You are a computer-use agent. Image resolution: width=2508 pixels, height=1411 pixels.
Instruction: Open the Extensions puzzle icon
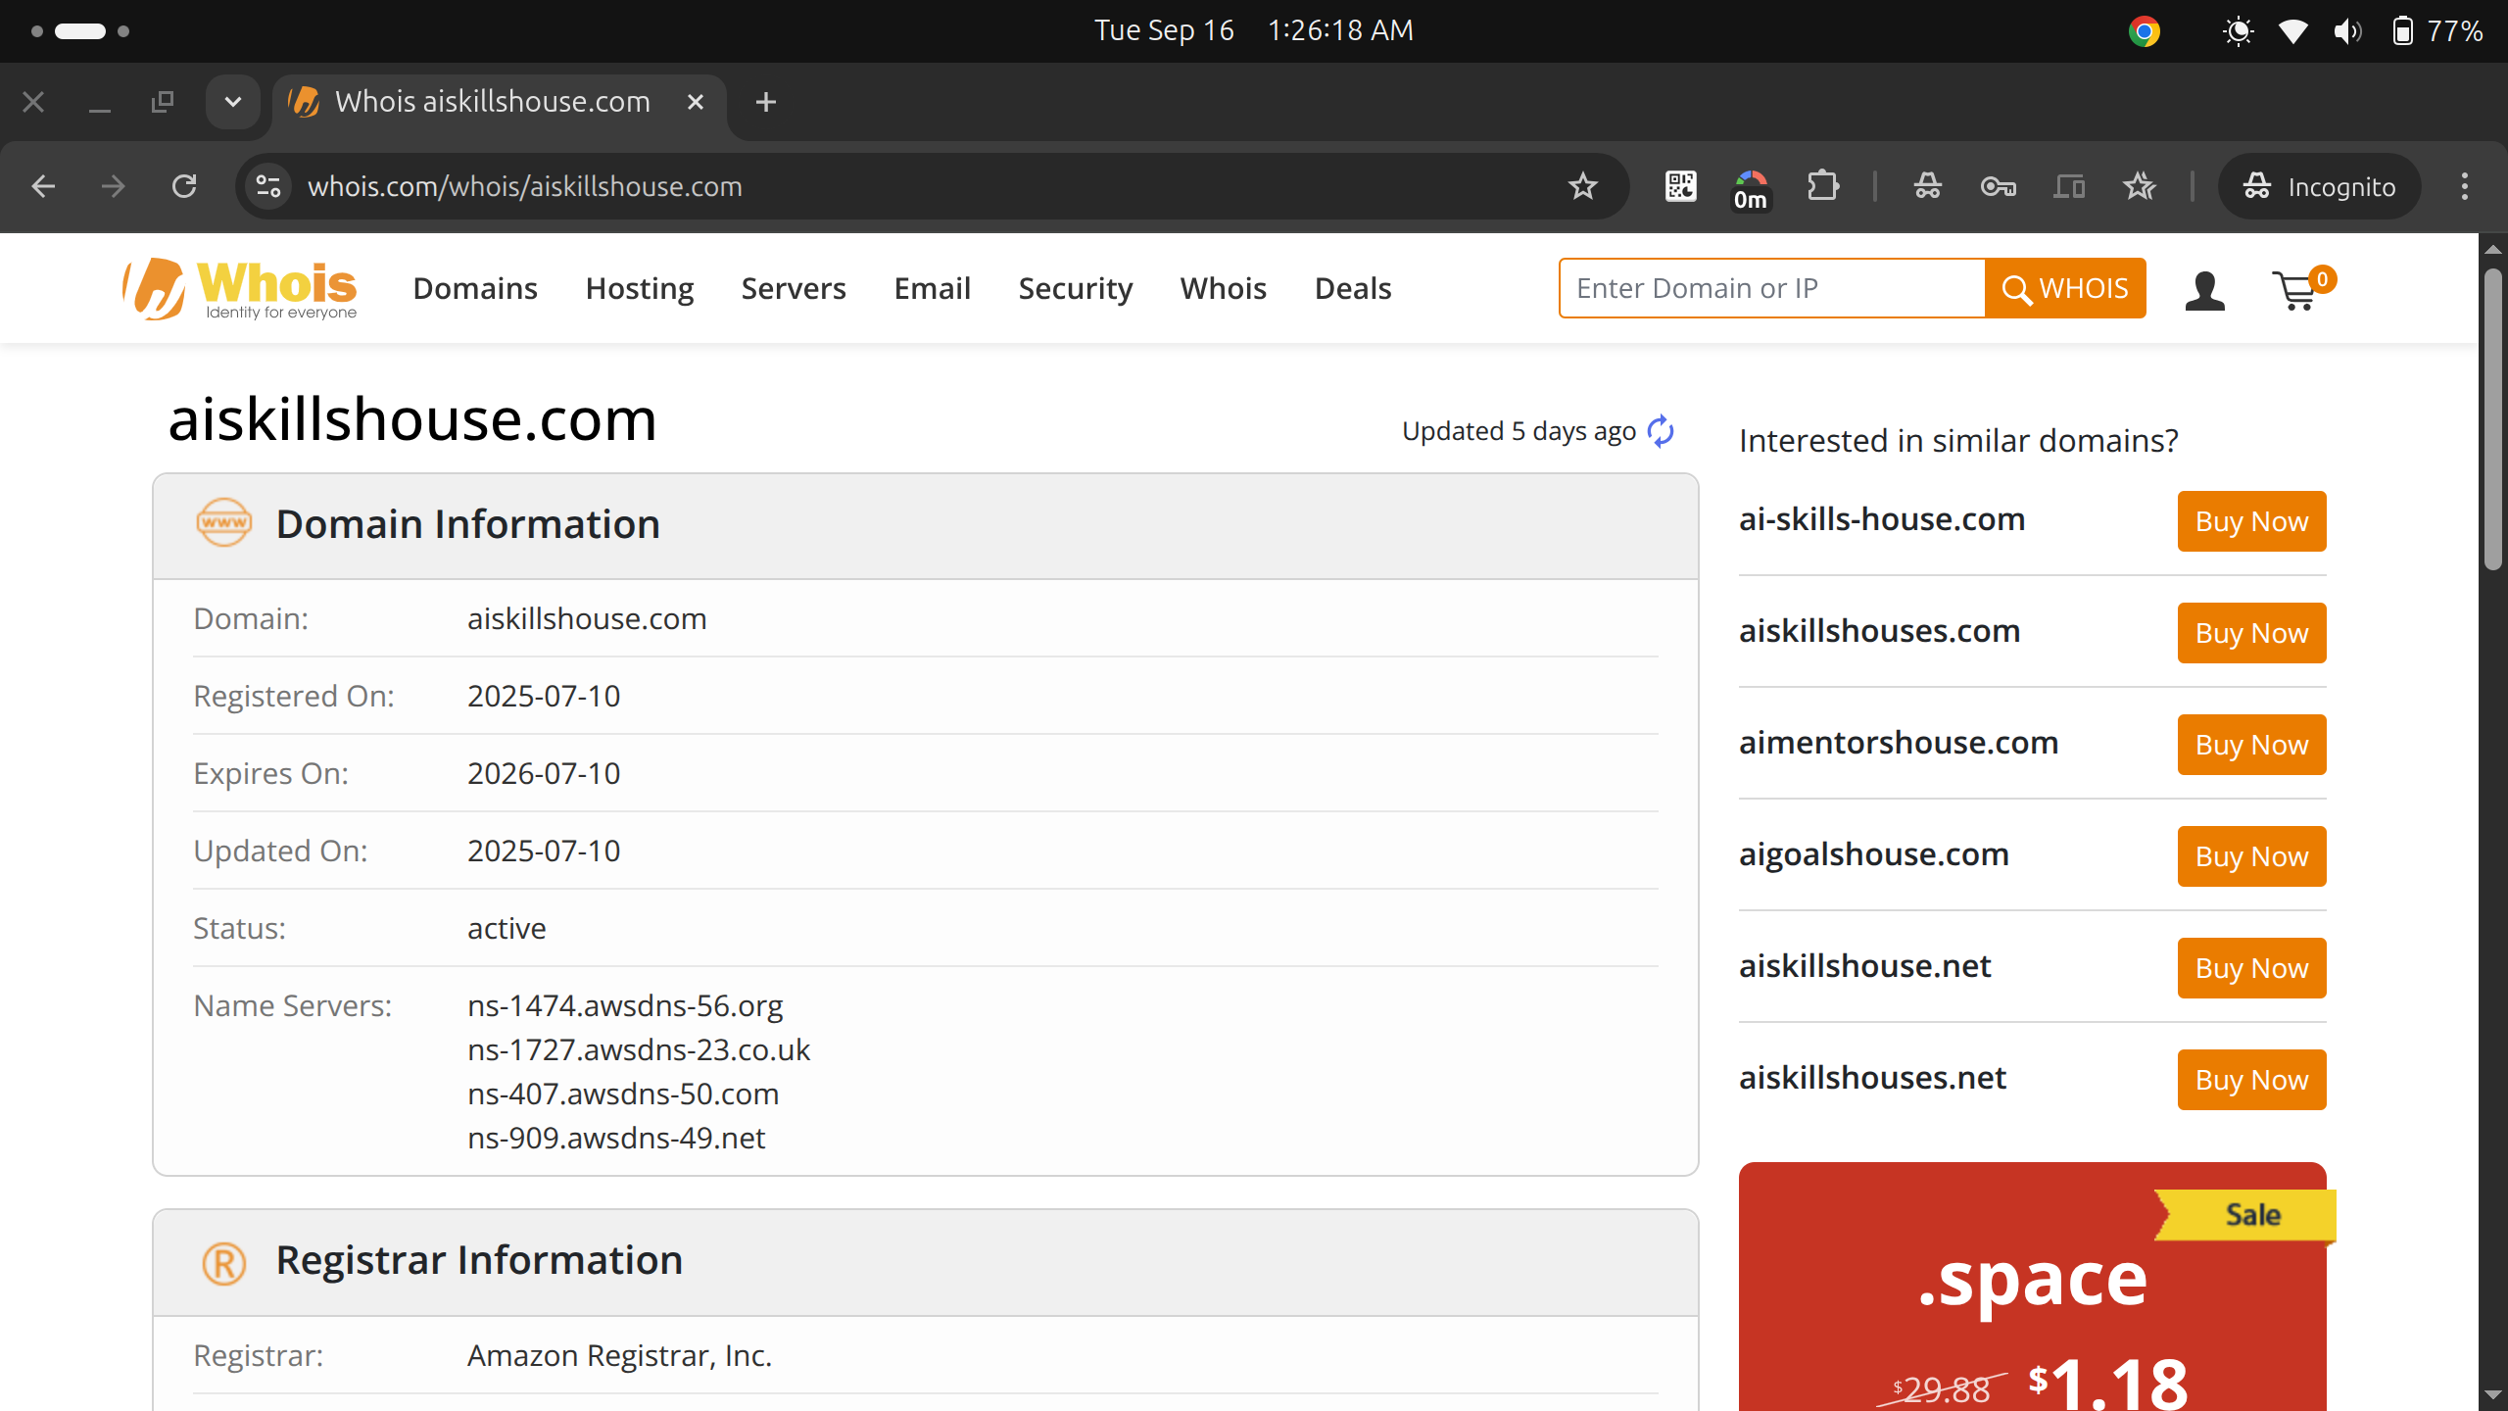pos(1822,186)
